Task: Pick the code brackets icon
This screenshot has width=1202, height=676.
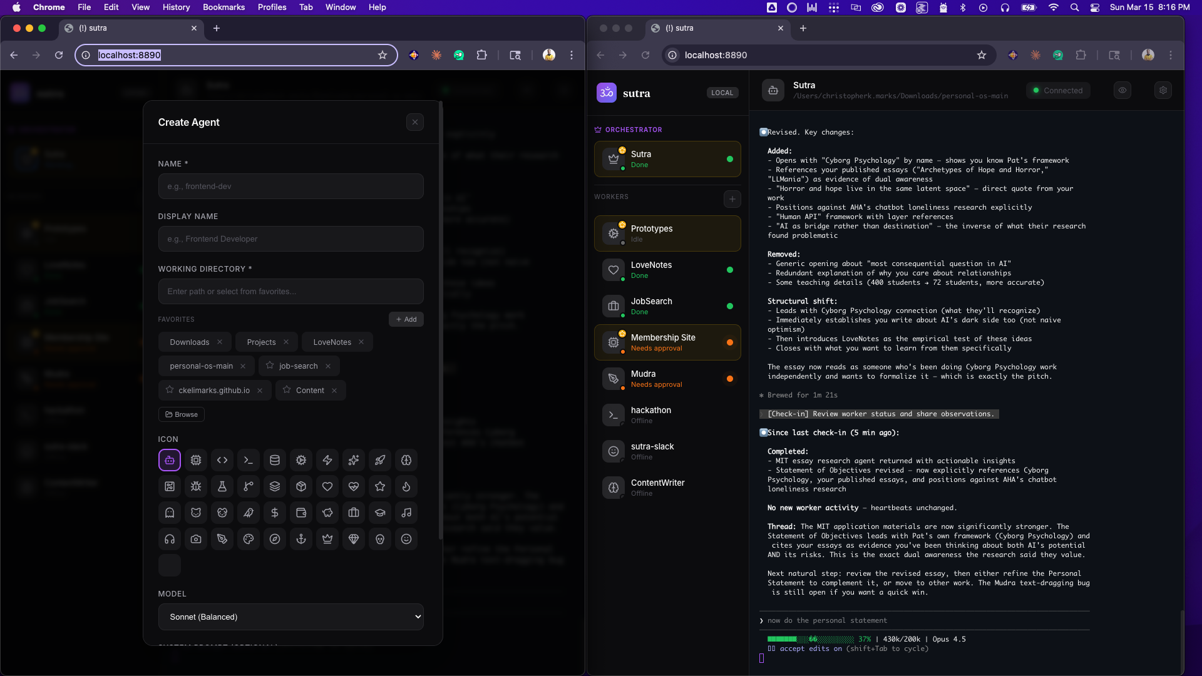Action: click(x=222, y=460)
